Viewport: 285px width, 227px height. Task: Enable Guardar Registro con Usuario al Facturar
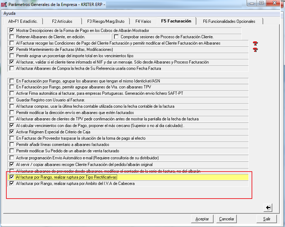12,100
